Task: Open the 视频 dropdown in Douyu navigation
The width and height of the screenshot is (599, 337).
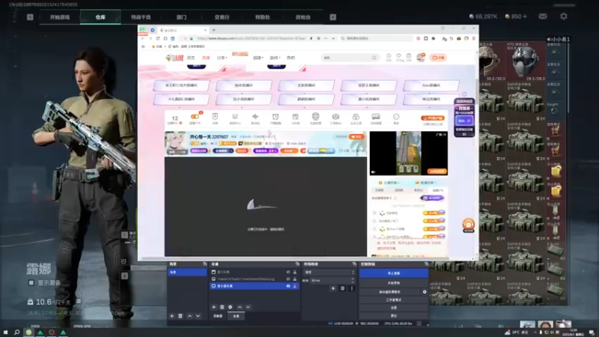Action: [x=258, y=58]
